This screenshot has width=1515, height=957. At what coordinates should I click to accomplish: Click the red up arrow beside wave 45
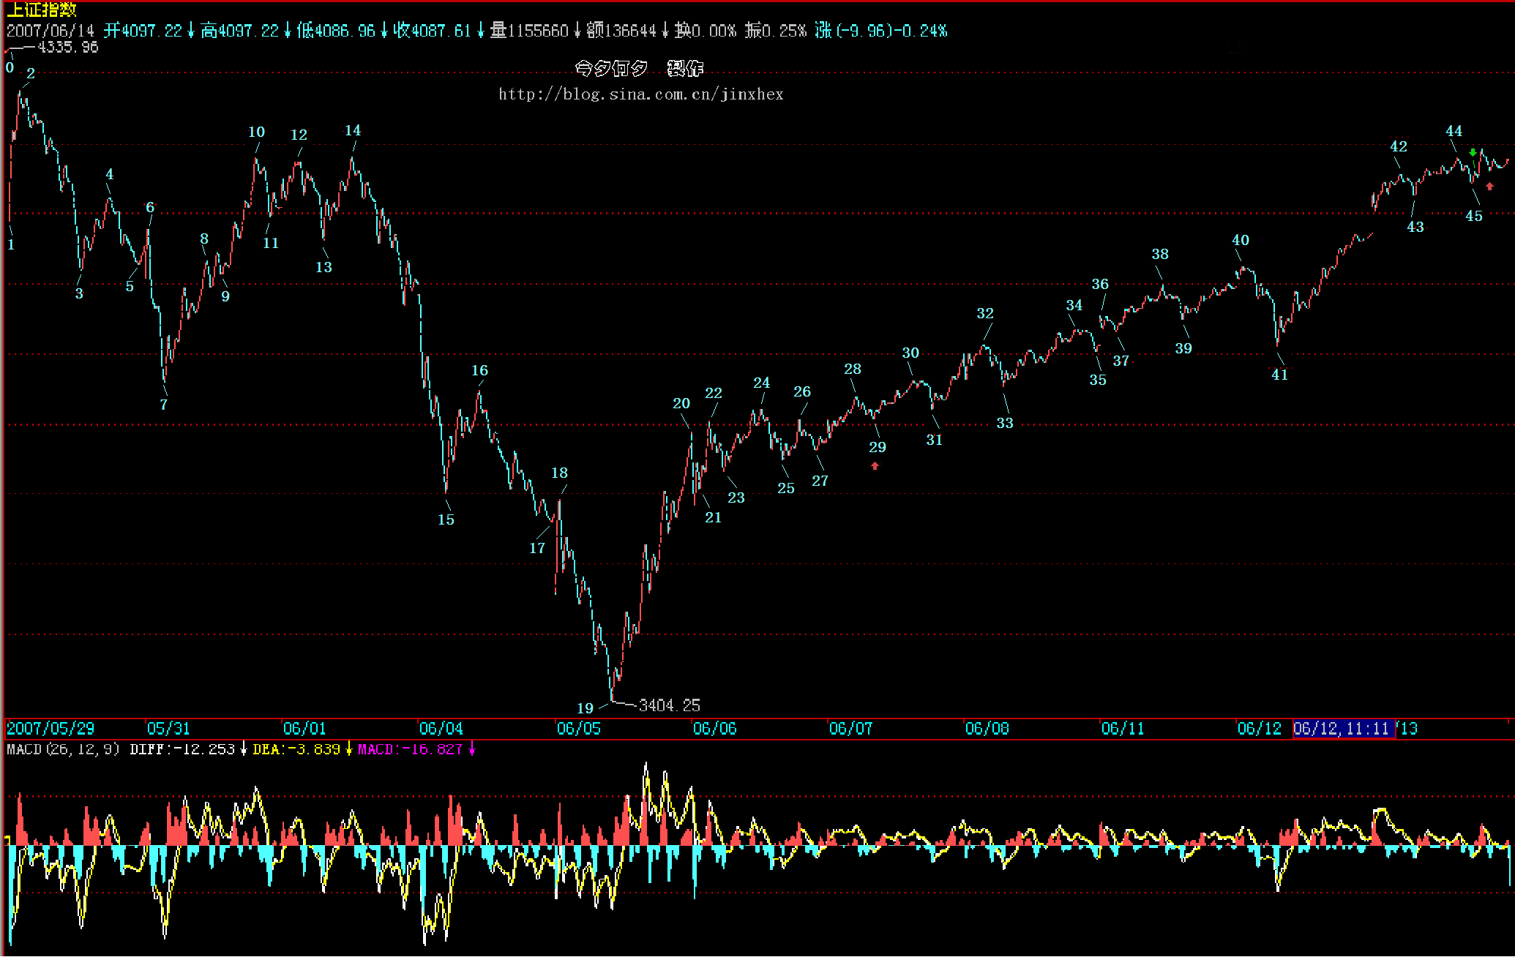(1489, 187)
